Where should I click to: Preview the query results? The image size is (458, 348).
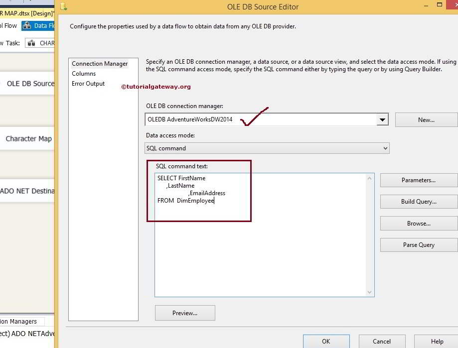point(185,313)
